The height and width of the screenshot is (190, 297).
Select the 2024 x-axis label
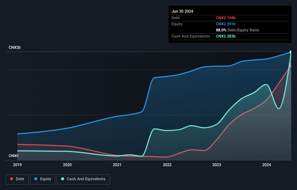click(267, 165)
